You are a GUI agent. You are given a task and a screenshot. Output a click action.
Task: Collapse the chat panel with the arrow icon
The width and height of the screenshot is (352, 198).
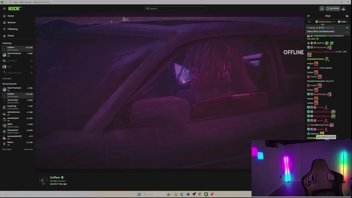click(309, 16)
